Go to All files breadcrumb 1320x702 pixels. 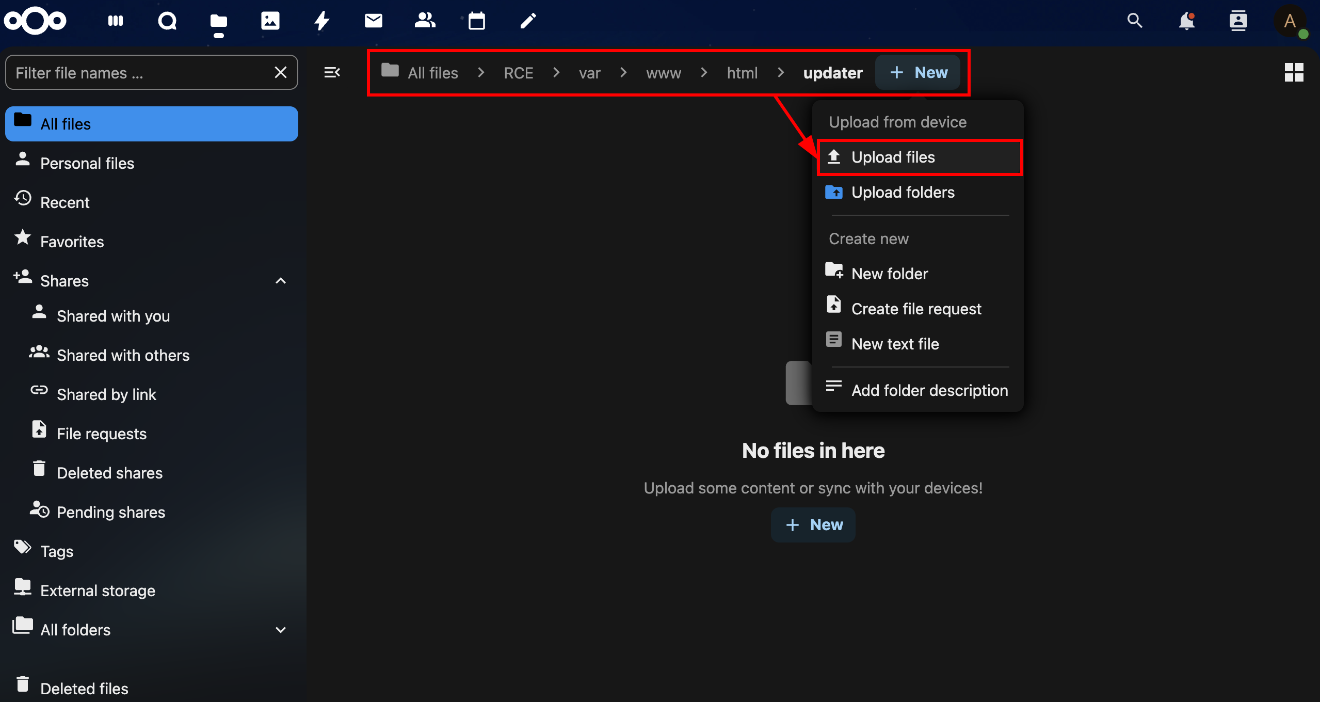click(420, 73)
